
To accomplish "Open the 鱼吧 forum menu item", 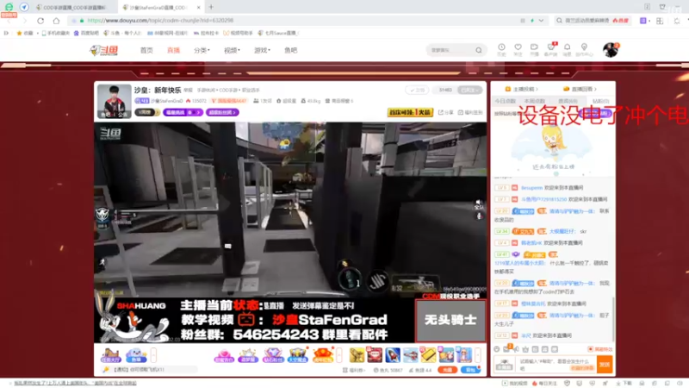I will tap(290, 50).
